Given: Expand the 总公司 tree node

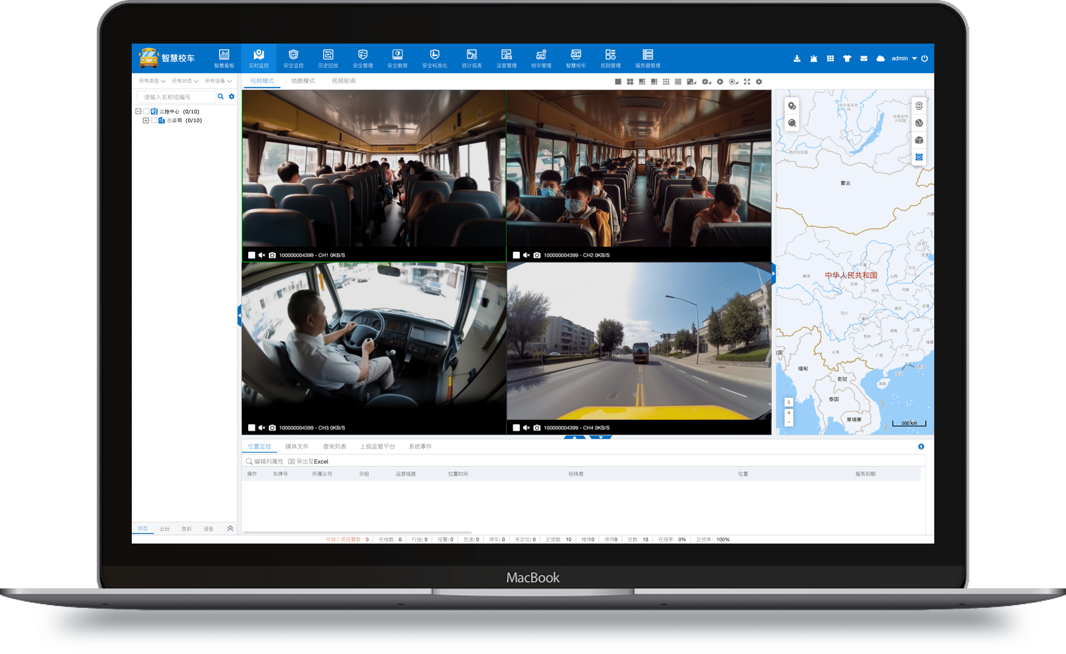Looking at the screenshot, I should coord(145,121).
